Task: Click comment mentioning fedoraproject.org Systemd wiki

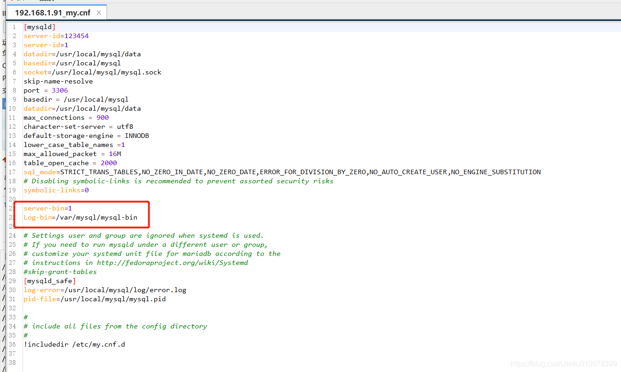Action: (136, 263)
